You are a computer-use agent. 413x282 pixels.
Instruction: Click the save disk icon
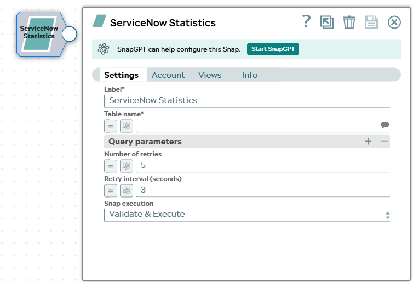point(371,22)
